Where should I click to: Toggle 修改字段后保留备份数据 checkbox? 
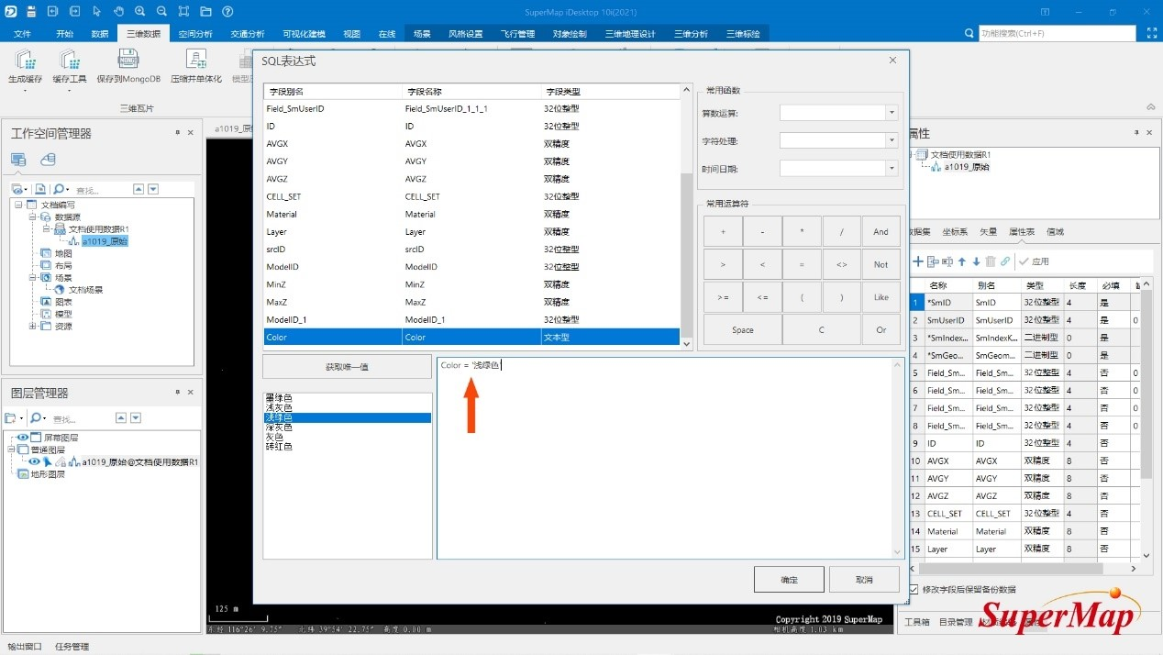coord(914,589)
